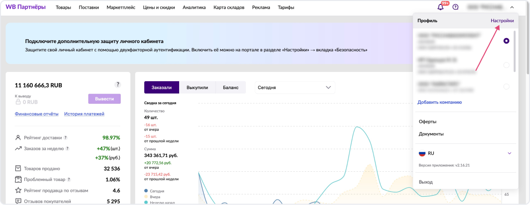Collapse the profile menu chevron

point(512,7)
